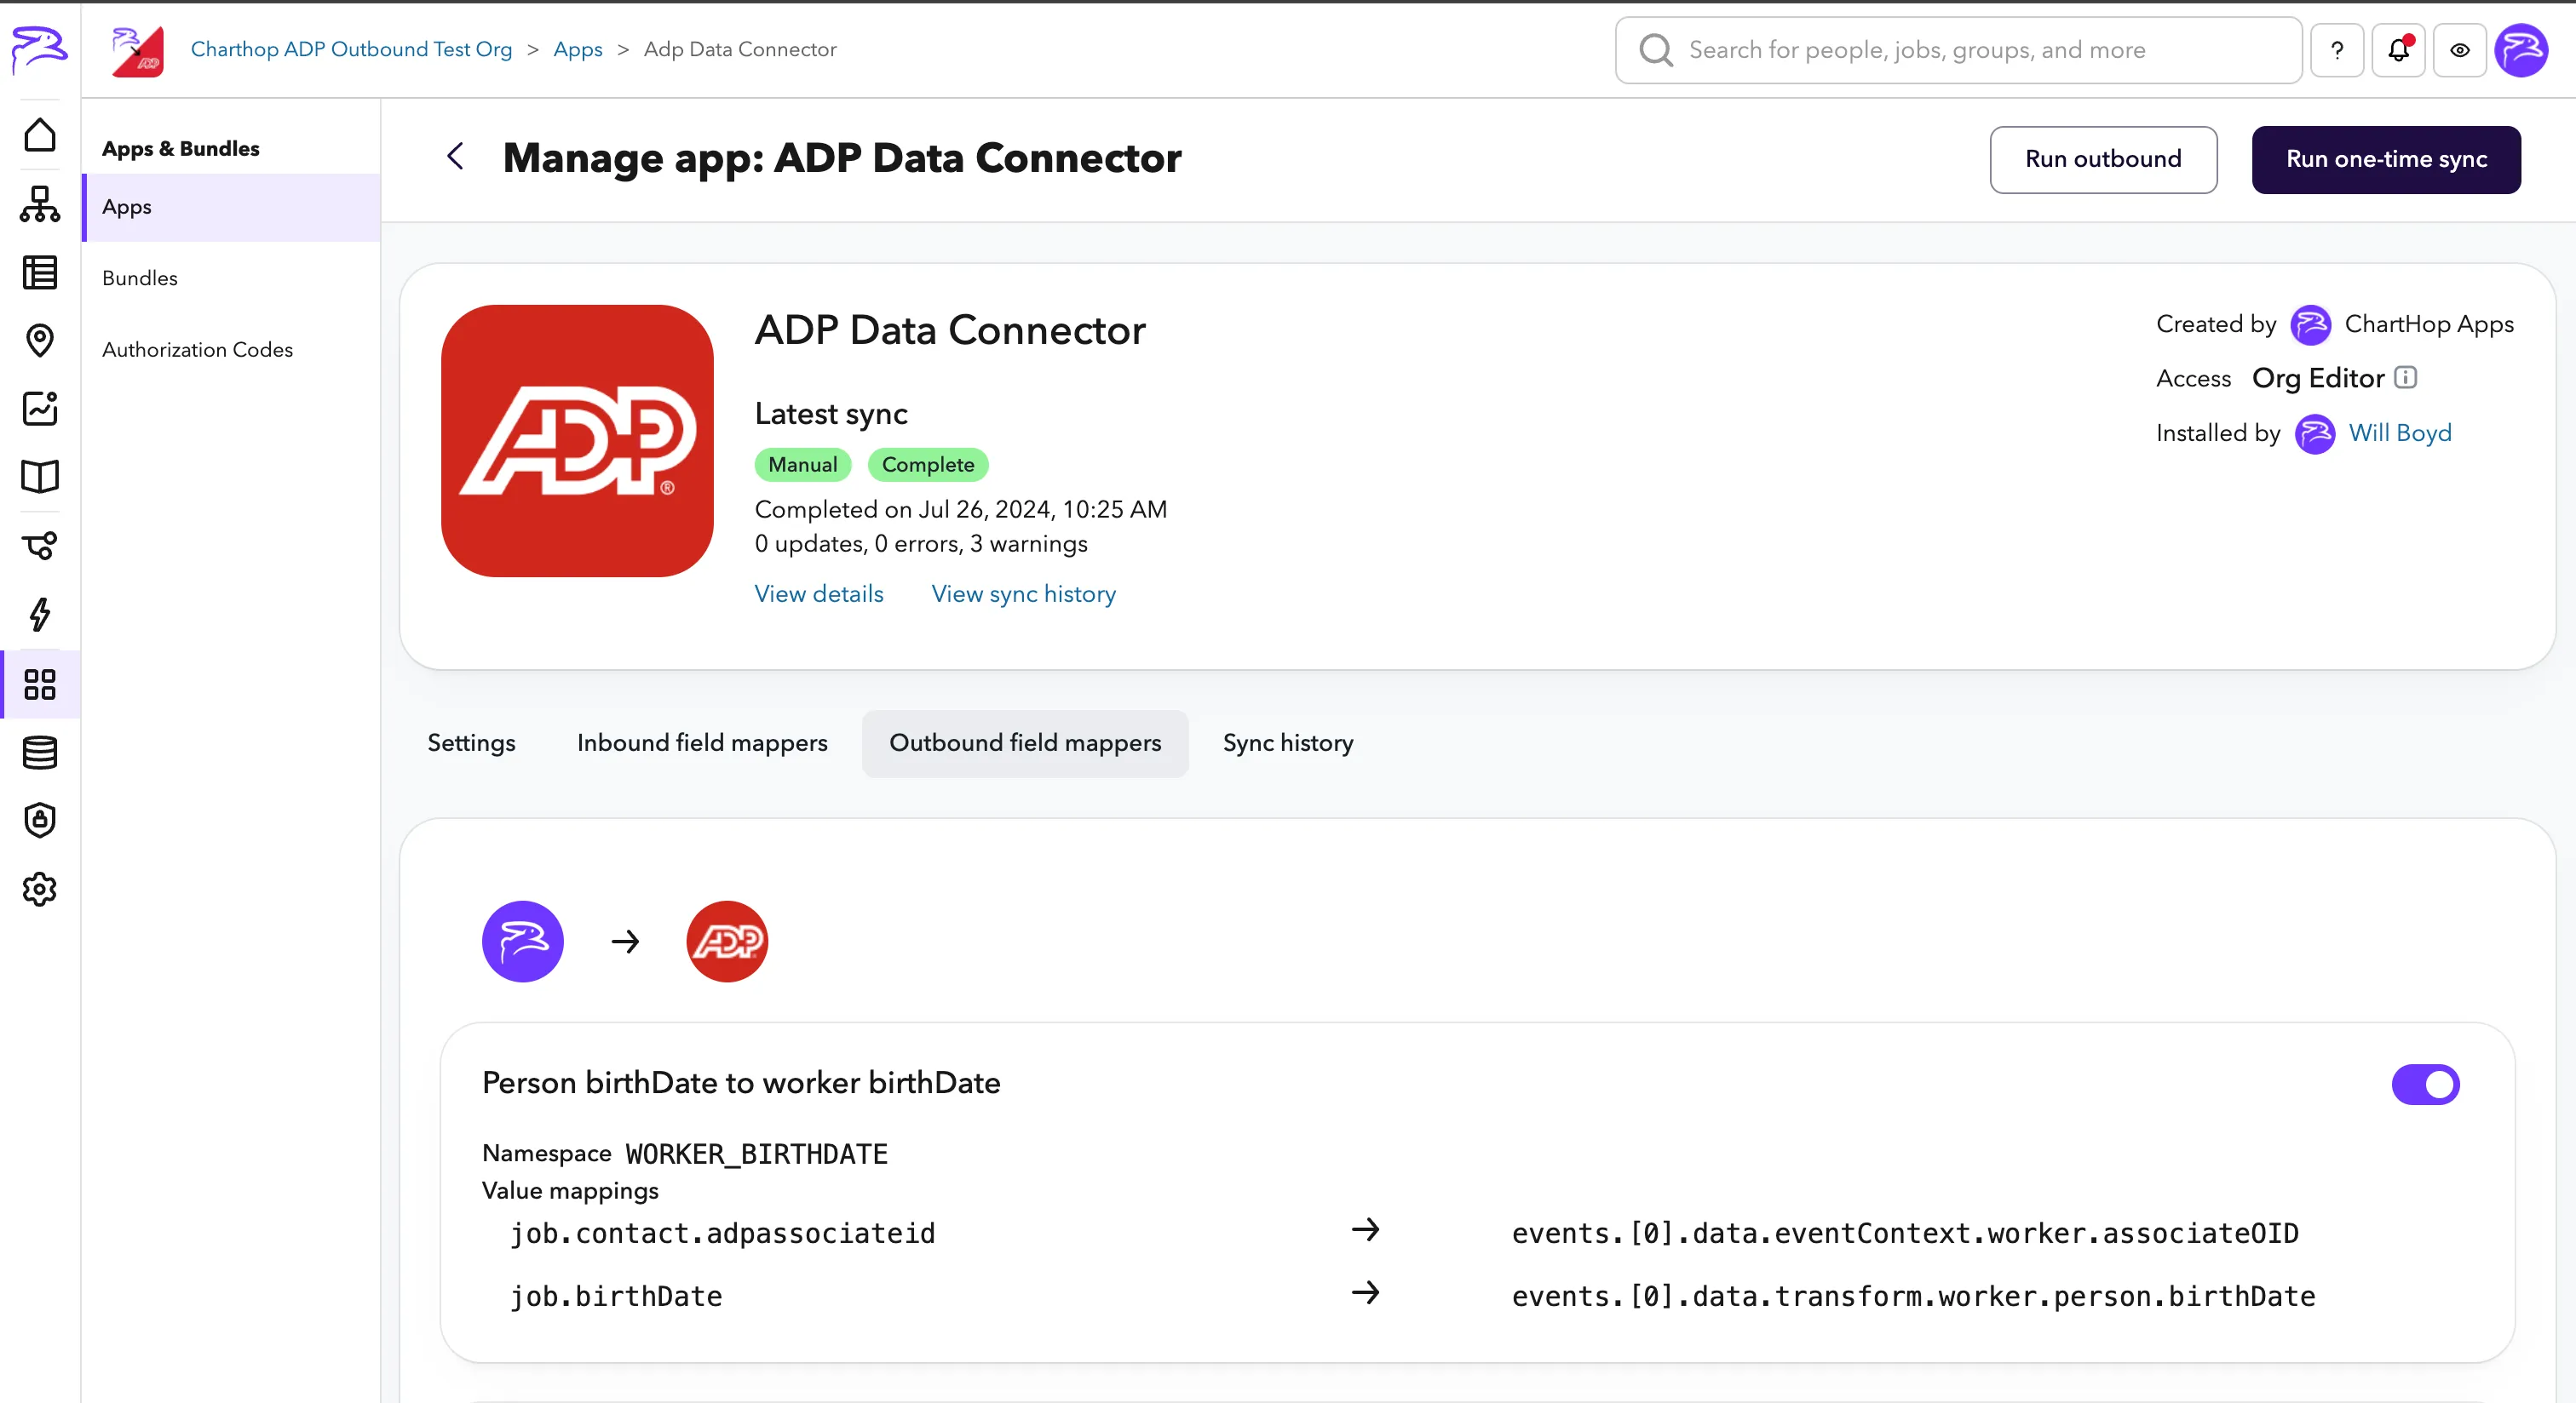Click Charthop ADP Outbound Test Org breadcrumb
The height and width of the screenshot is (1403, 2576).
pyautogui.click(x=351, y=49)
